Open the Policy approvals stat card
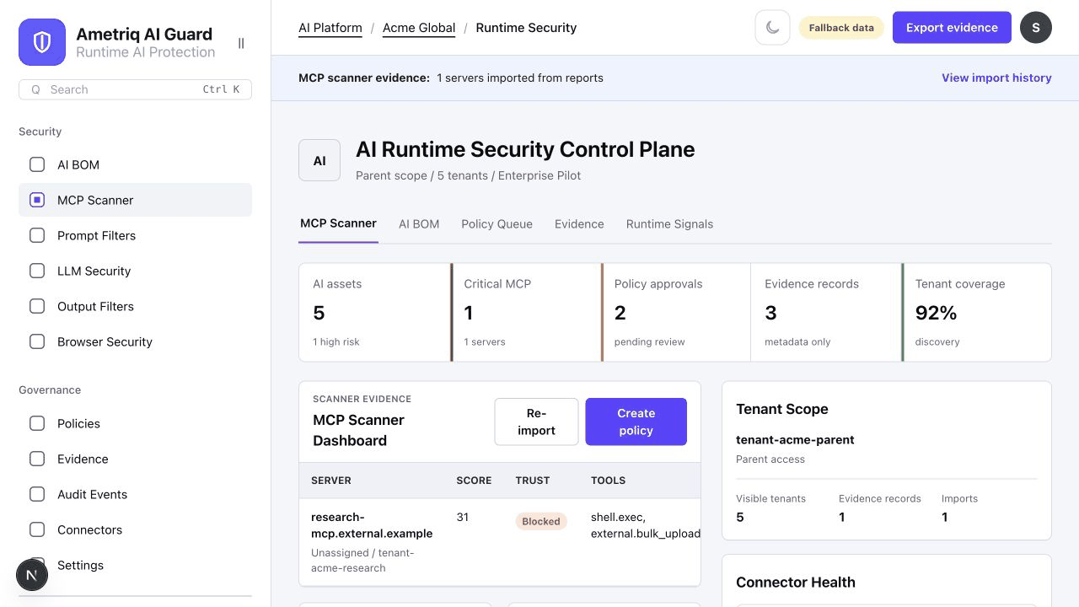Screen dimensions: 1079x607 pyautogui.click(x=676, y=312)
